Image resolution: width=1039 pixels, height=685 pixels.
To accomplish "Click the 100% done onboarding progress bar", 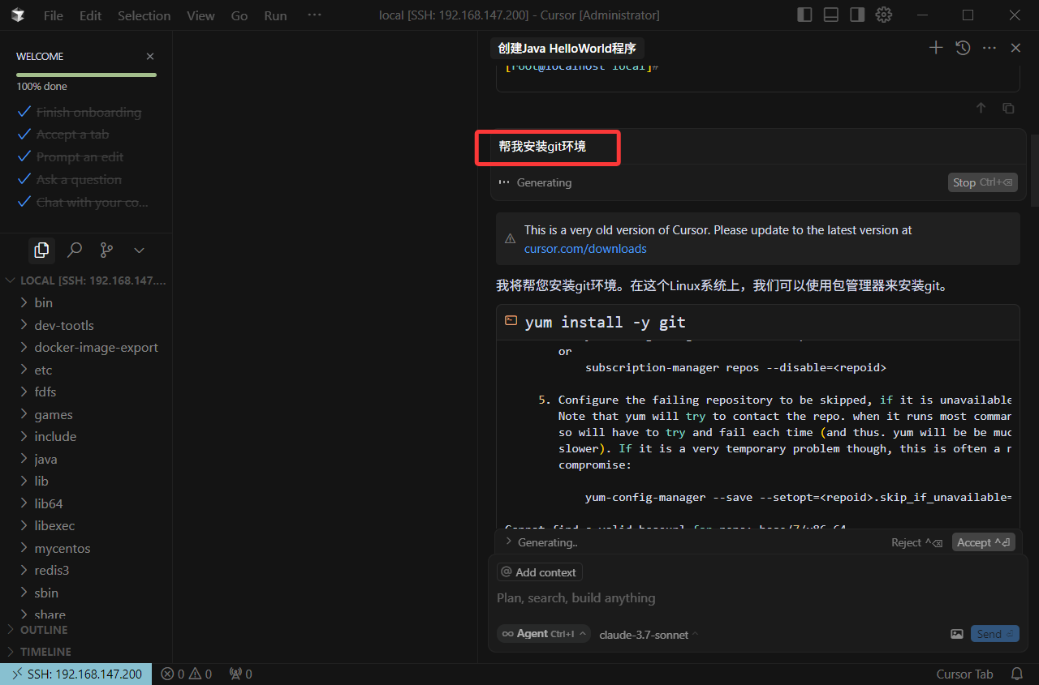I will point(86,75).
